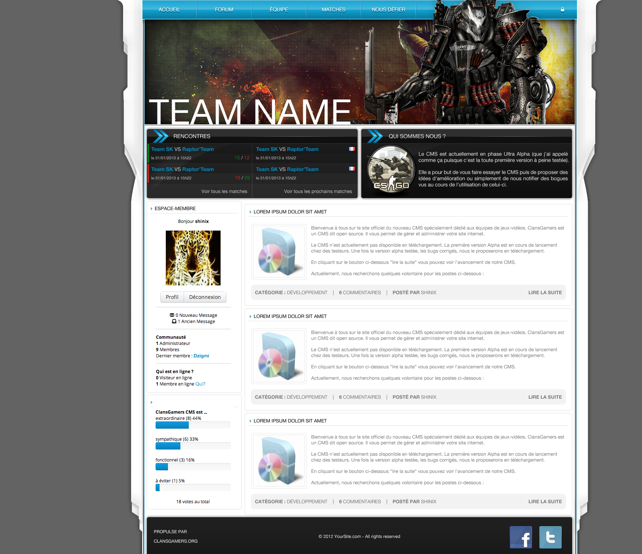The width and height of the screenshot is (642, 554).
Task: Click 'ClansGamers CMS est ...' poll question
Action: (x=181, y=412)
